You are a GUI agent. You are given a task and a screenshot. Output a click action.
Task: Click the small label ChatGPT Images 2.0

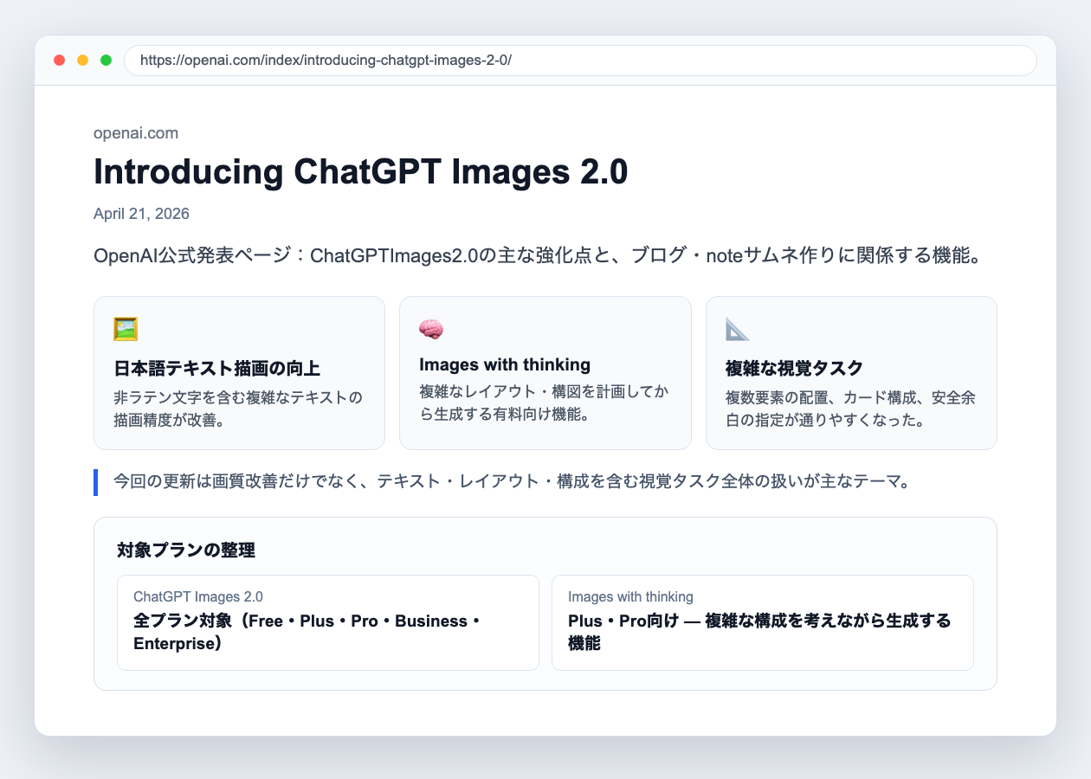(198, 596)
